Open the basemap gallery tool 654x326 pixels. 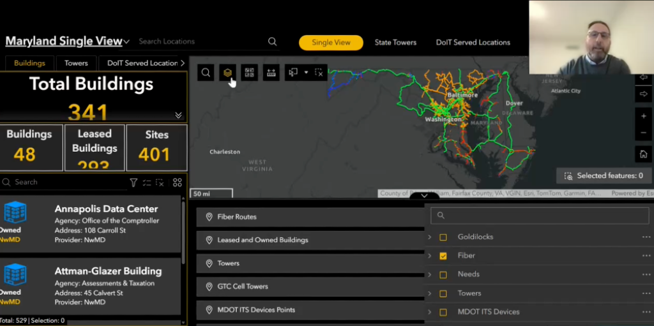250,73
